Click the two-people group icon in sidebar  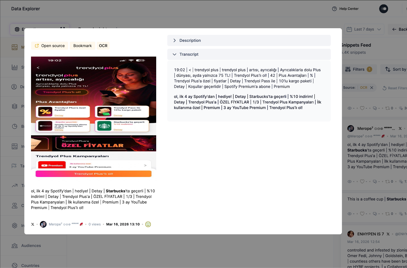[x=14, y=206]
